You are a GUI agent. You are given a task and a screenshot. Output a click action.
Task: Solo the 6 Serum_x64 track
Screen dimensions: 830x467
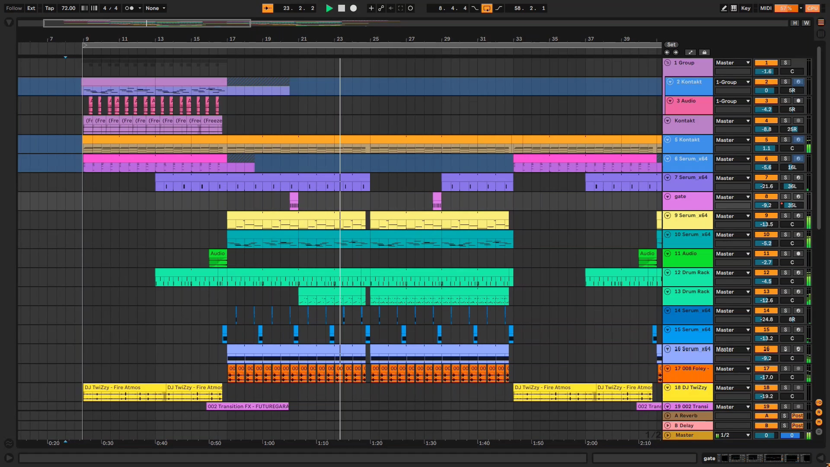coord(785,159)
